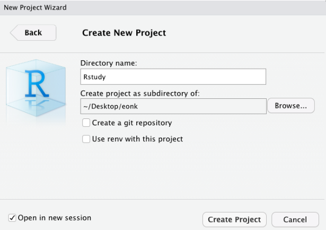This screenshot has height=230, width=326.
Task: Cancel the New Project Wizard
Action: [x=295, y=219]
